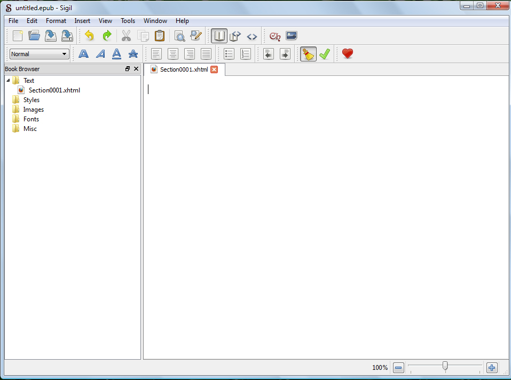The image size is (511, 380).
Task: Open a file with folder icon
Action: pyautogui.click(x=34, y=36)
